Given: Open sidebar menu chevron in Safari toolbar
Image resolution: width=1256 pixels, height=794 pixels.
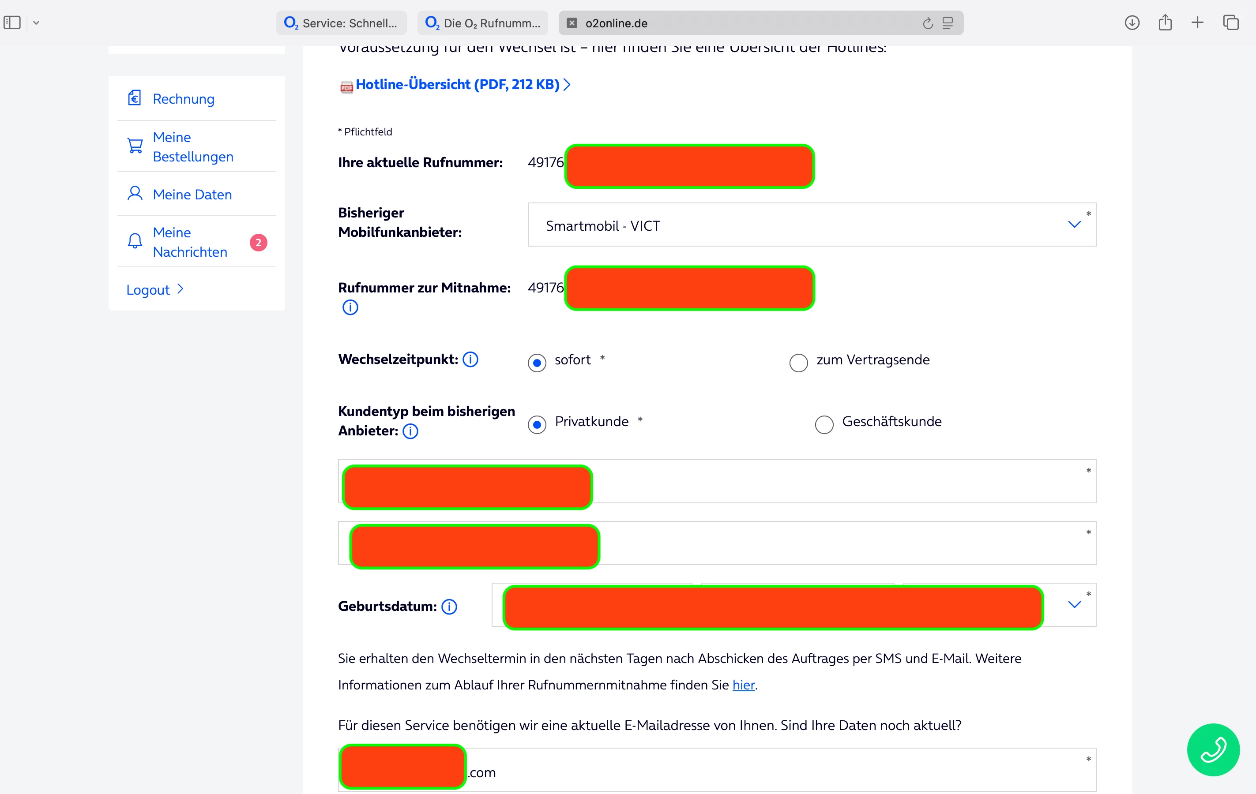Looking at the screenshot, I should click(x=36, y=22).
